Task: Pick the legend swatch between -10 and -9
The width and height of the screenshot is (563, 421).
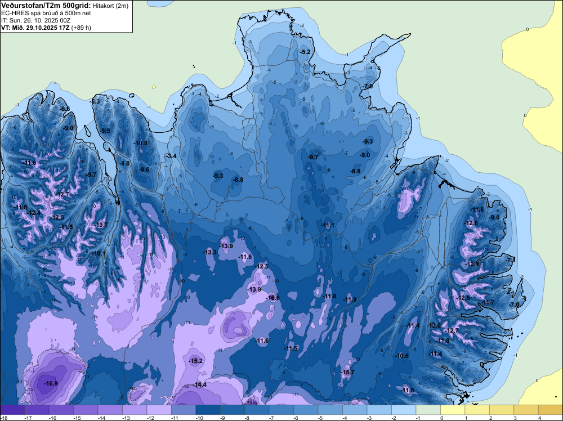Action: click(x=208, y=410)
